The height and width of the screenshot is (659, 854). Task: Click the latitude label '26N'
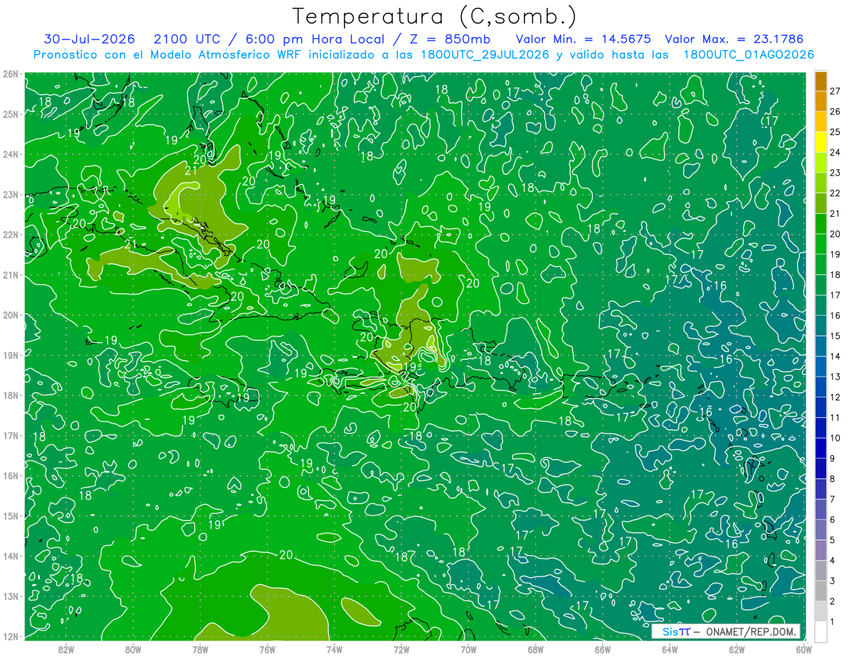[10, 74]
